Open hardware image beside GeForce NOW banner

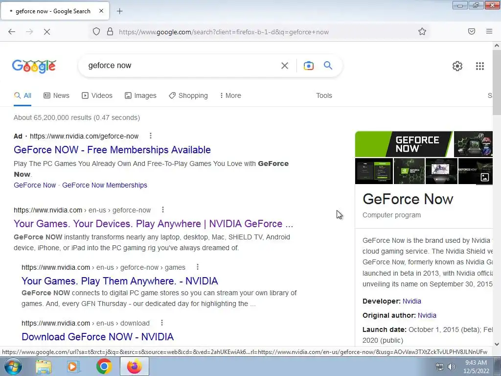473,144
